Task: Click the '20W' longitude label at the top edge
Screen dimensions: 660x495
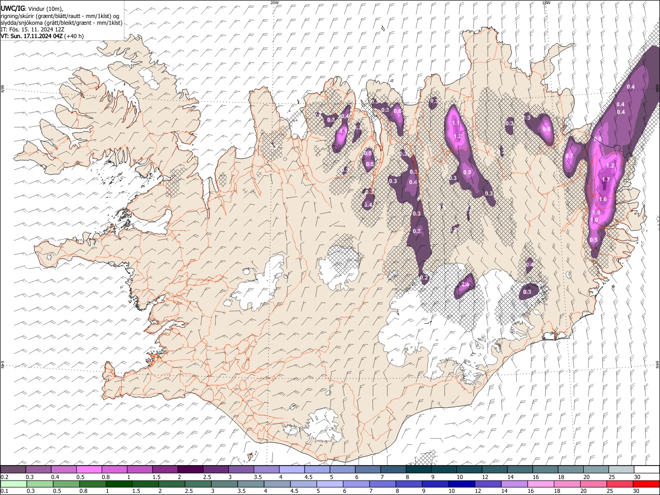Action: pyautogui.click(x=274, y=3)
